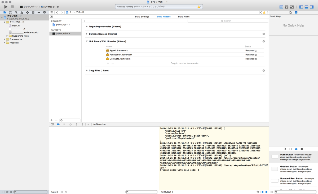The height and width of the screenshot is (194, 318).
Task: Open the Debug navigator
Action: [33, 12]
